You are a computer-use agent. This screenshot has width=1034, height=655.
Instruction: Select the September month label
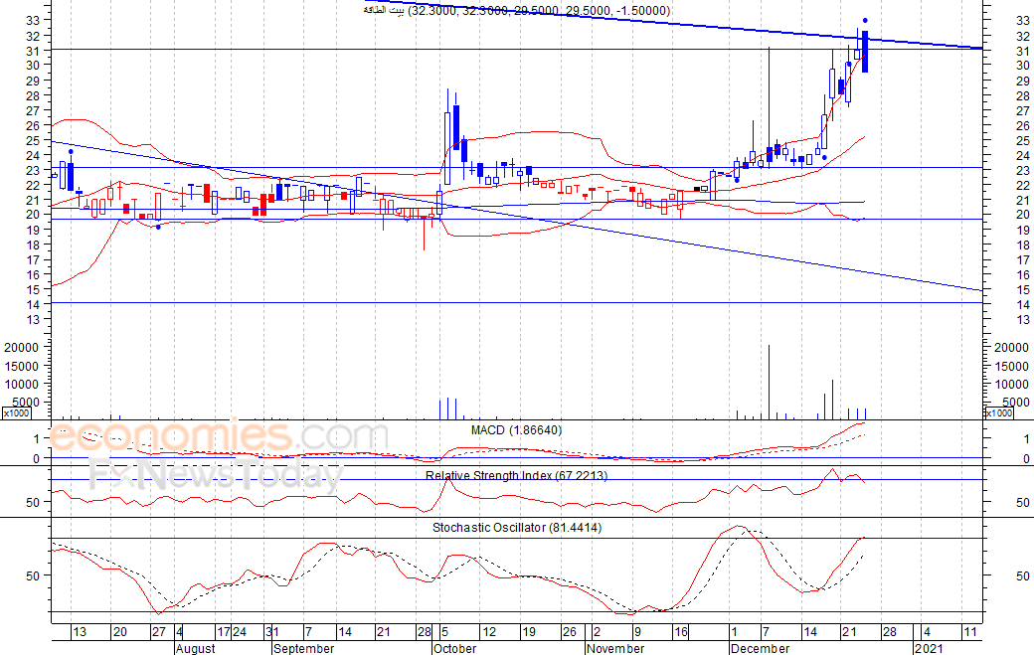click(303, 648)
